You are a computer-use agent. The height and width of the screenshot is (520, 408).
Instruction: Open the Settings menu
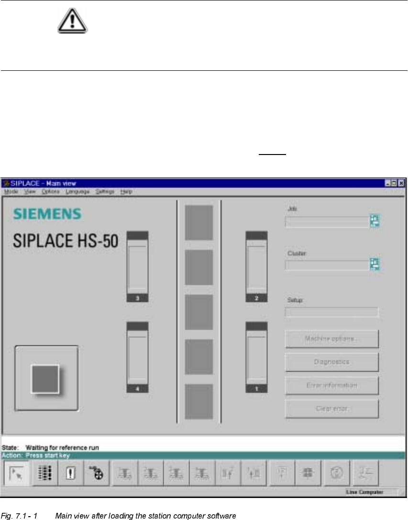(105, 192)
